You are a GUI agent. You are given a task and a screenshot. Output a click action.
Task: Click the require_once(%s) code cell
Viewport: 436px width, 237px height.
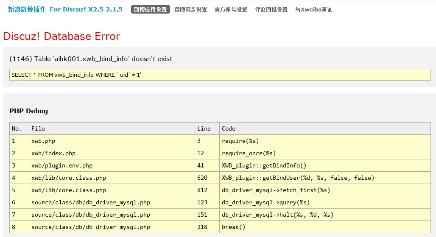pyautogui.click(x=325, y=153)
